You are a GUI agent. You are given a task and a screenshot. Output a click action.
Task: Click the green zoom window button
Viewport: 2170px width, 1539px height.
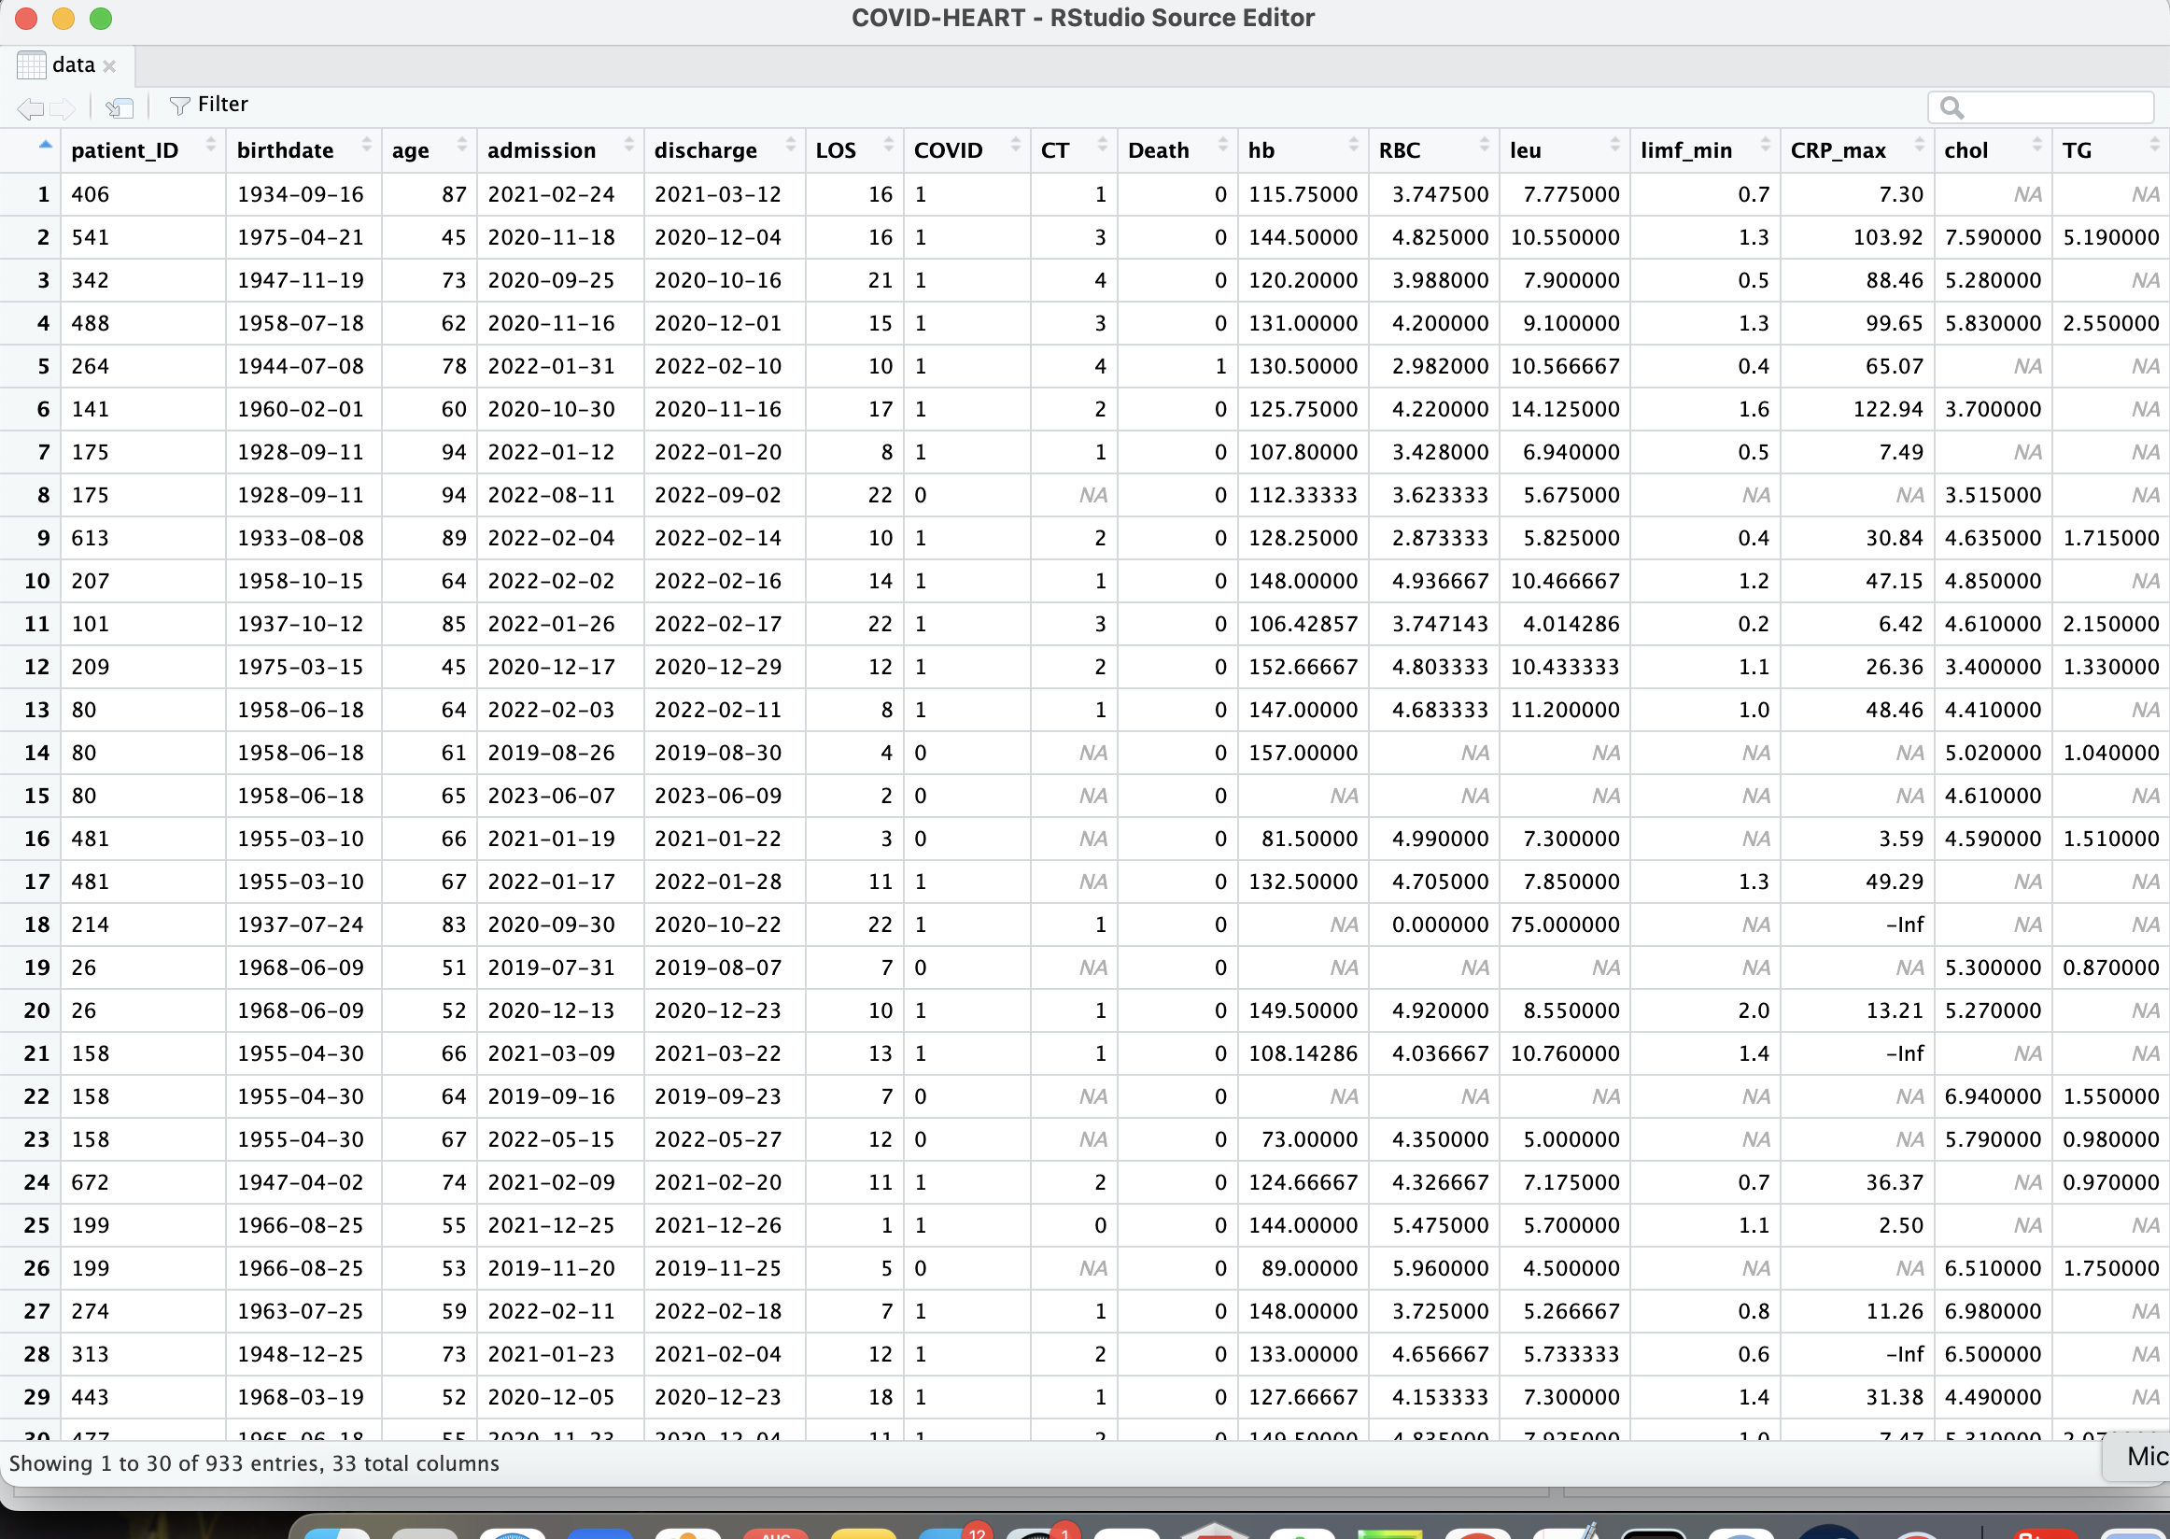coord(101,18)
